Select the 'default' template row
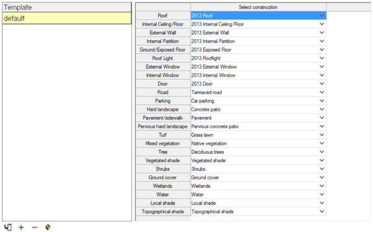 pyautogui.click(x=67, y=19)
